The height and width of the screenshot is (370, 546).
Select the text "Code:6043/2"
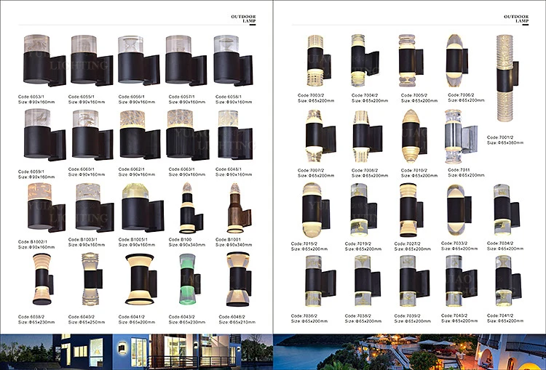click(182, 317)
